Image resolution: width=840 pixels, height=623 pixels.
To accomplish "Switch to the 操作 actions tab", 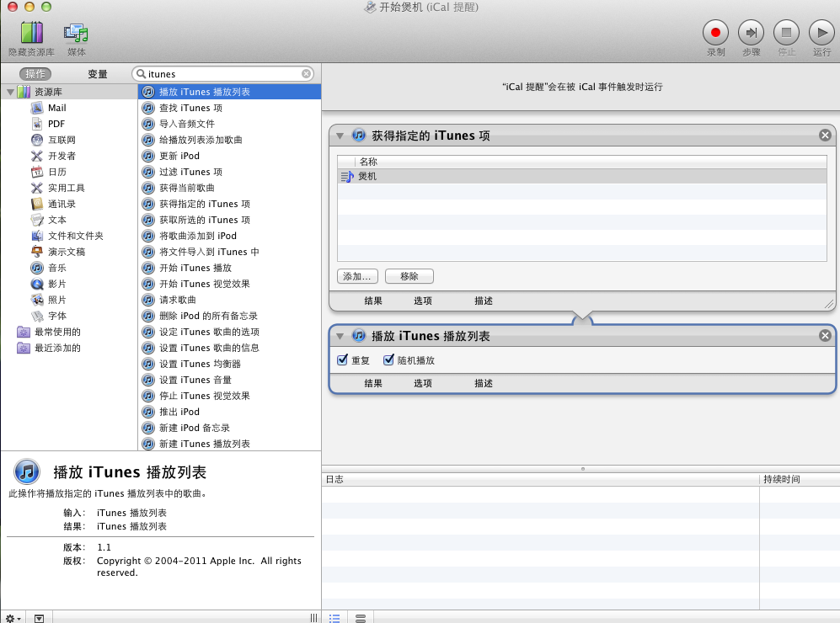I will click(35, 74).
